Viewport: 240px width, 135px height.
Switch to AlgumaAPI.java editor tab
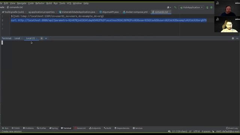coord(109,12)
